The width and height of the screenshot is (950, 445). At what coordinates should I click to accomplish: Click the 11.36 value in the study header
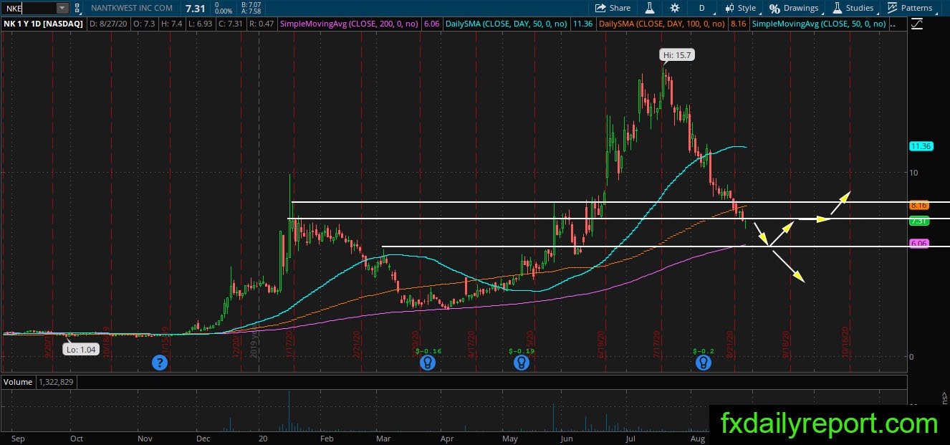point(583,24)
